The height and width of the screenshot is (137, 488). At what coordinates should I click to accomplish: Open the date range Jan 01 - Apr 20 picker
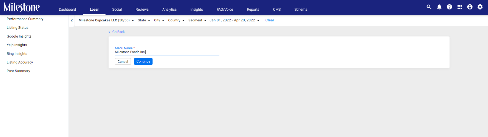click(235, 20)
